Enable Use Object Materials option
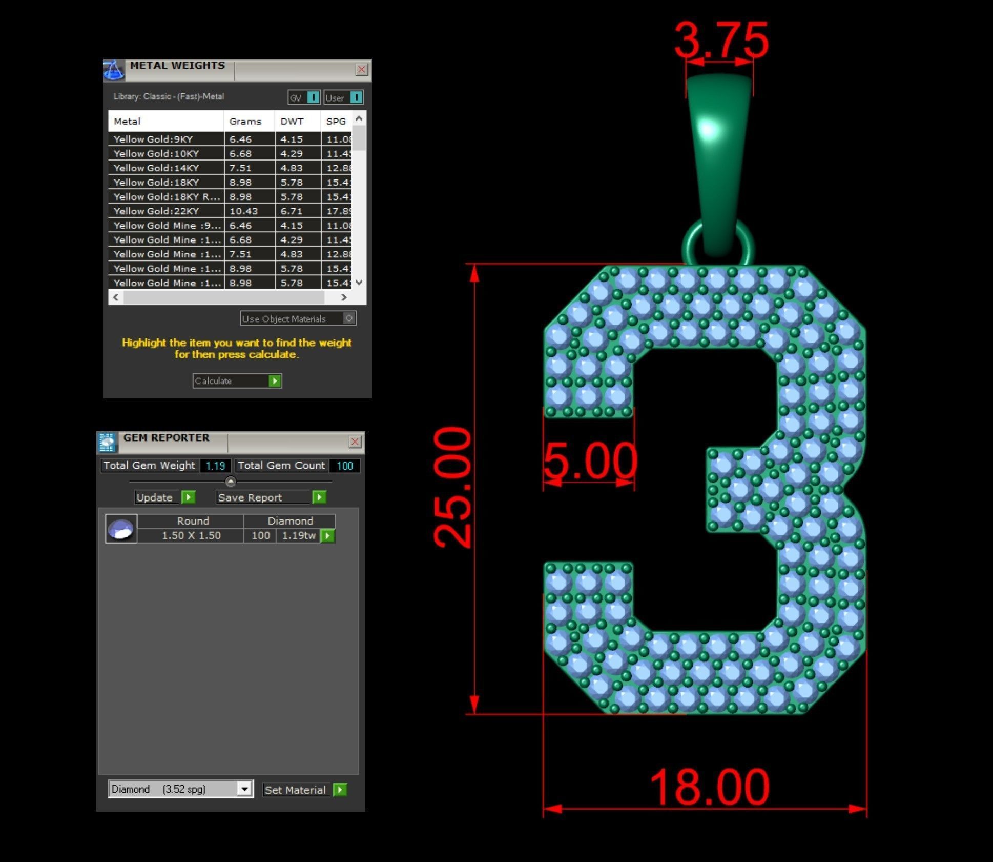993x862 pixels. [298, 318]
